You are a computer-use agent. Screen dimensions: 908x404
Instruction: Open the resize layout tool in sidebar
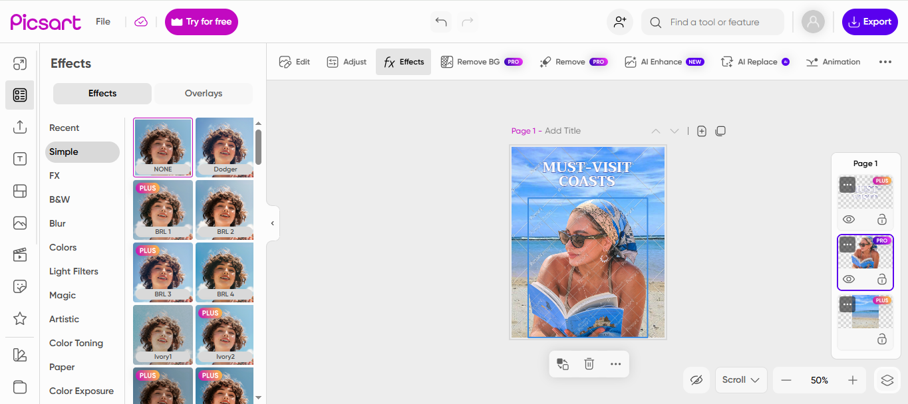click(20, 64)
